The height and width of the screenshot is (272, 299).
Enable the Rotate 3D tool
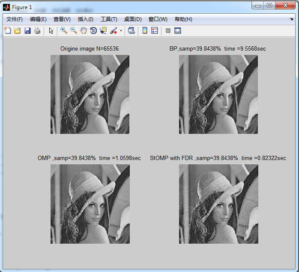pyautogui.click(x=93, y=30)
